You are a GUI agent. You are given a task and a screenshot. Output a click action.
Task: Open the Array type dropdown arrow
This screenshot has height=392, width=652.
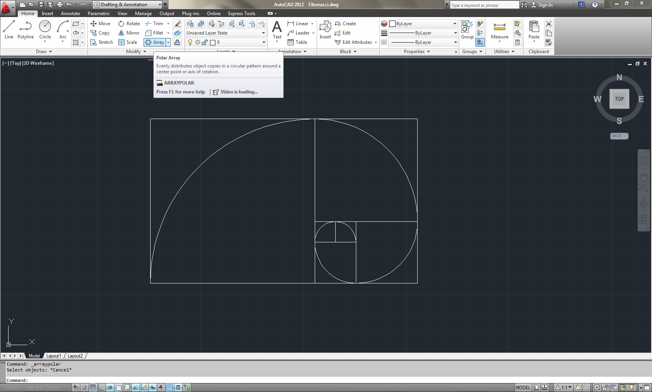pos(168,42)
